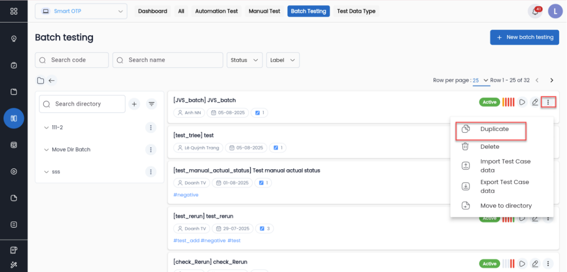Viewport: 567px width, 272px height.
Task: Click the notification bell icon
Action: click(x=535, y=11)
